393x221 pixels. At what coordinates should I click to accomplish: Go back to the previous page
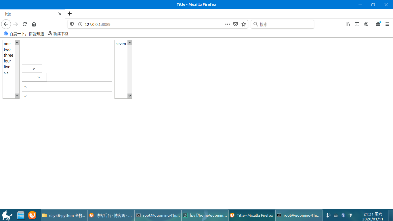click(6, 24)
